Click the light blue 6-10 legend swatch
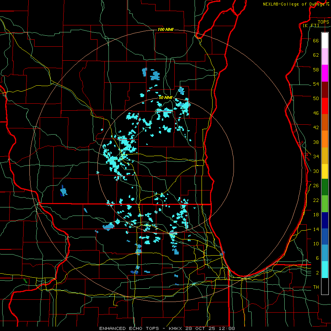 coord(325,253)
